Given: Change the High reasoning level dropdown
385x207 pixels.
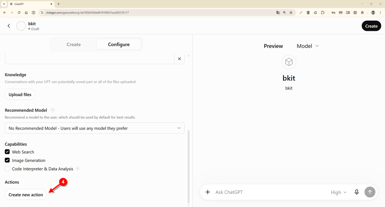Looking at the screenshot, I should pos(339,192).
